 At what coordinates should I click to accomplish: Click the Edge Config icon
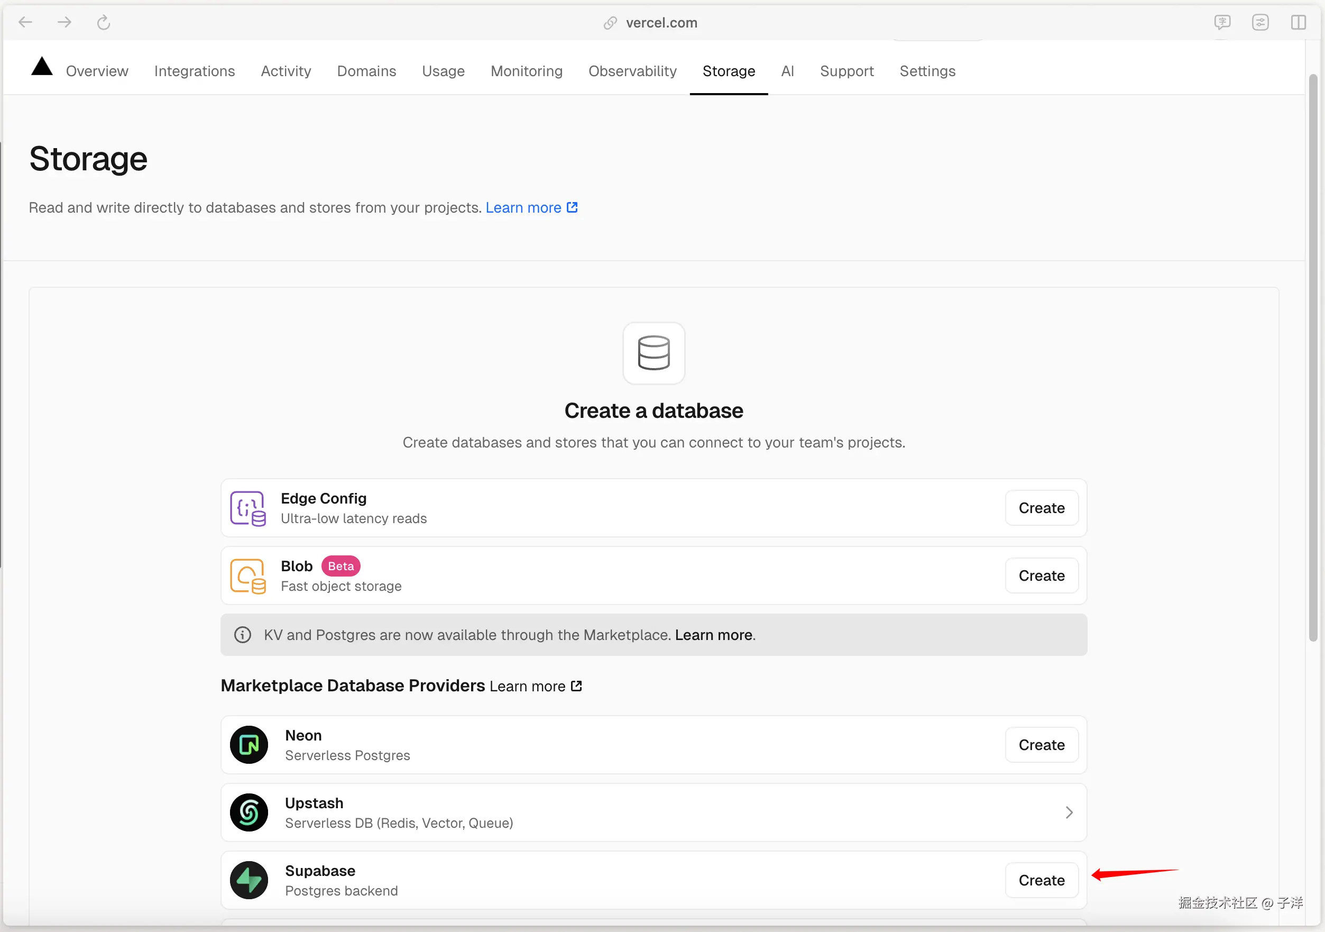tap(247, 508)
